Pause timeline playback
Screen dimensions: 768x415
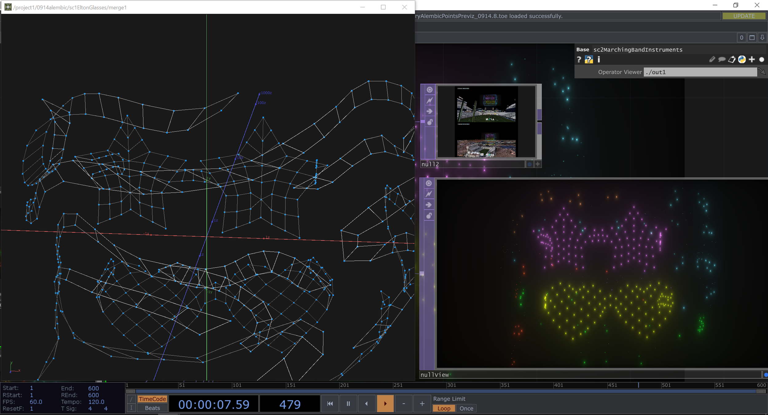coord(348,404)
